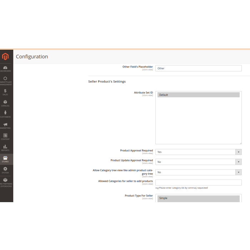Screen dimensions: 250x250
Task: Go to Sales section icon
Action: (5, 92)
